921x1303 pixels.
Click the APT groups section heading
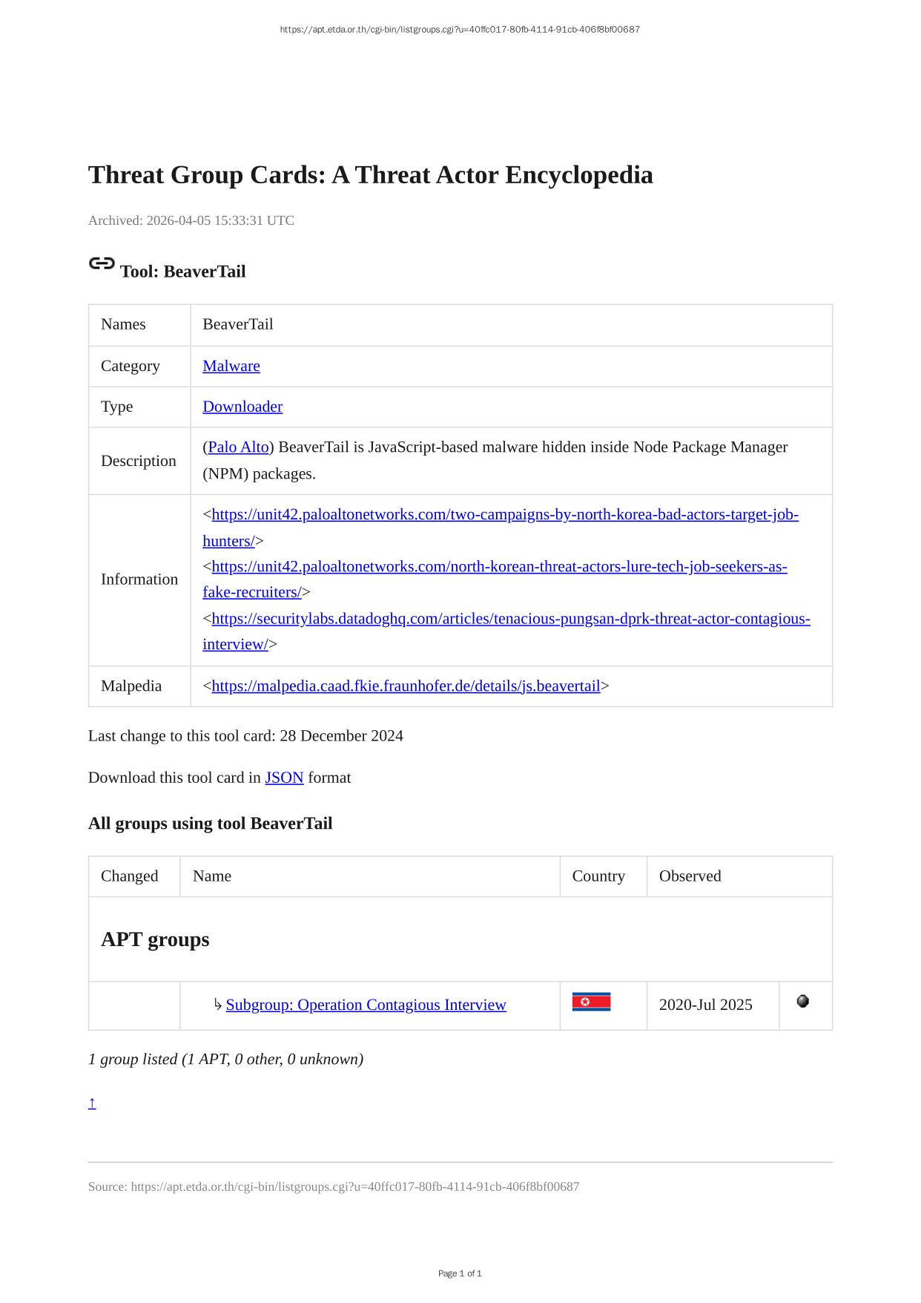(x=155, y=939)
